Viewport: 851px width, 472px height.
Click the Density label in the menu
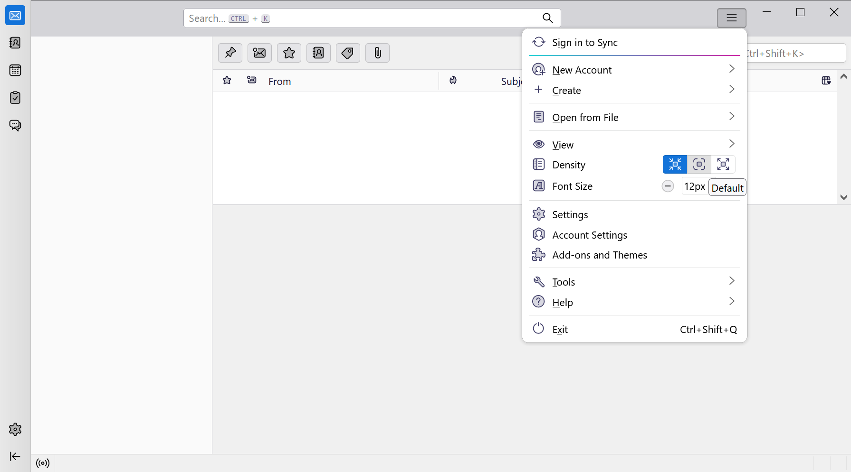[569, 165]
